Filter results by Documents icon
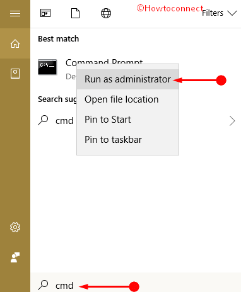The height and width of the screenshot is (292, 241). 75,13
